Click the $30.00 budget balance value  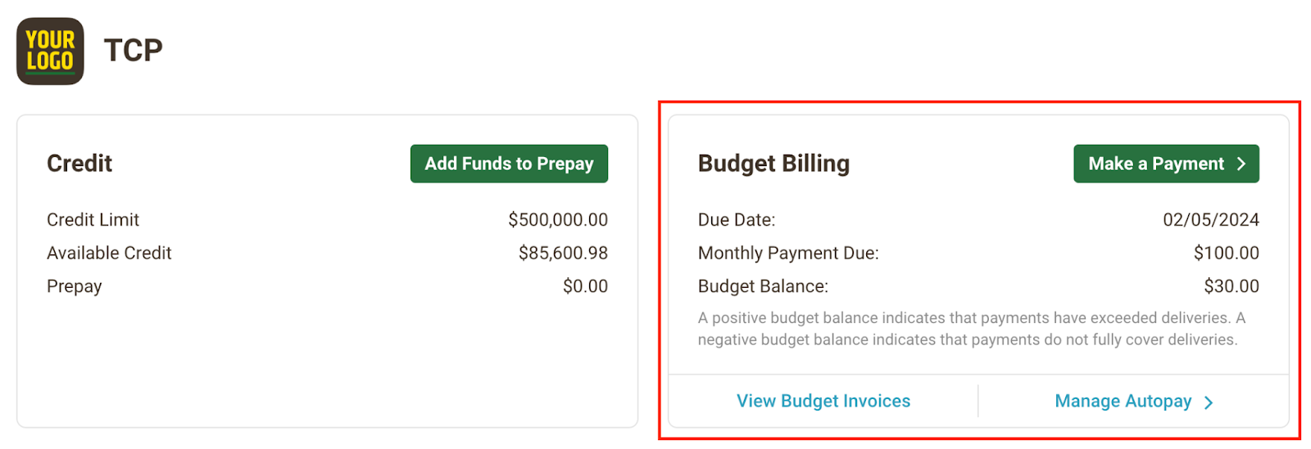coord(1232,286)
